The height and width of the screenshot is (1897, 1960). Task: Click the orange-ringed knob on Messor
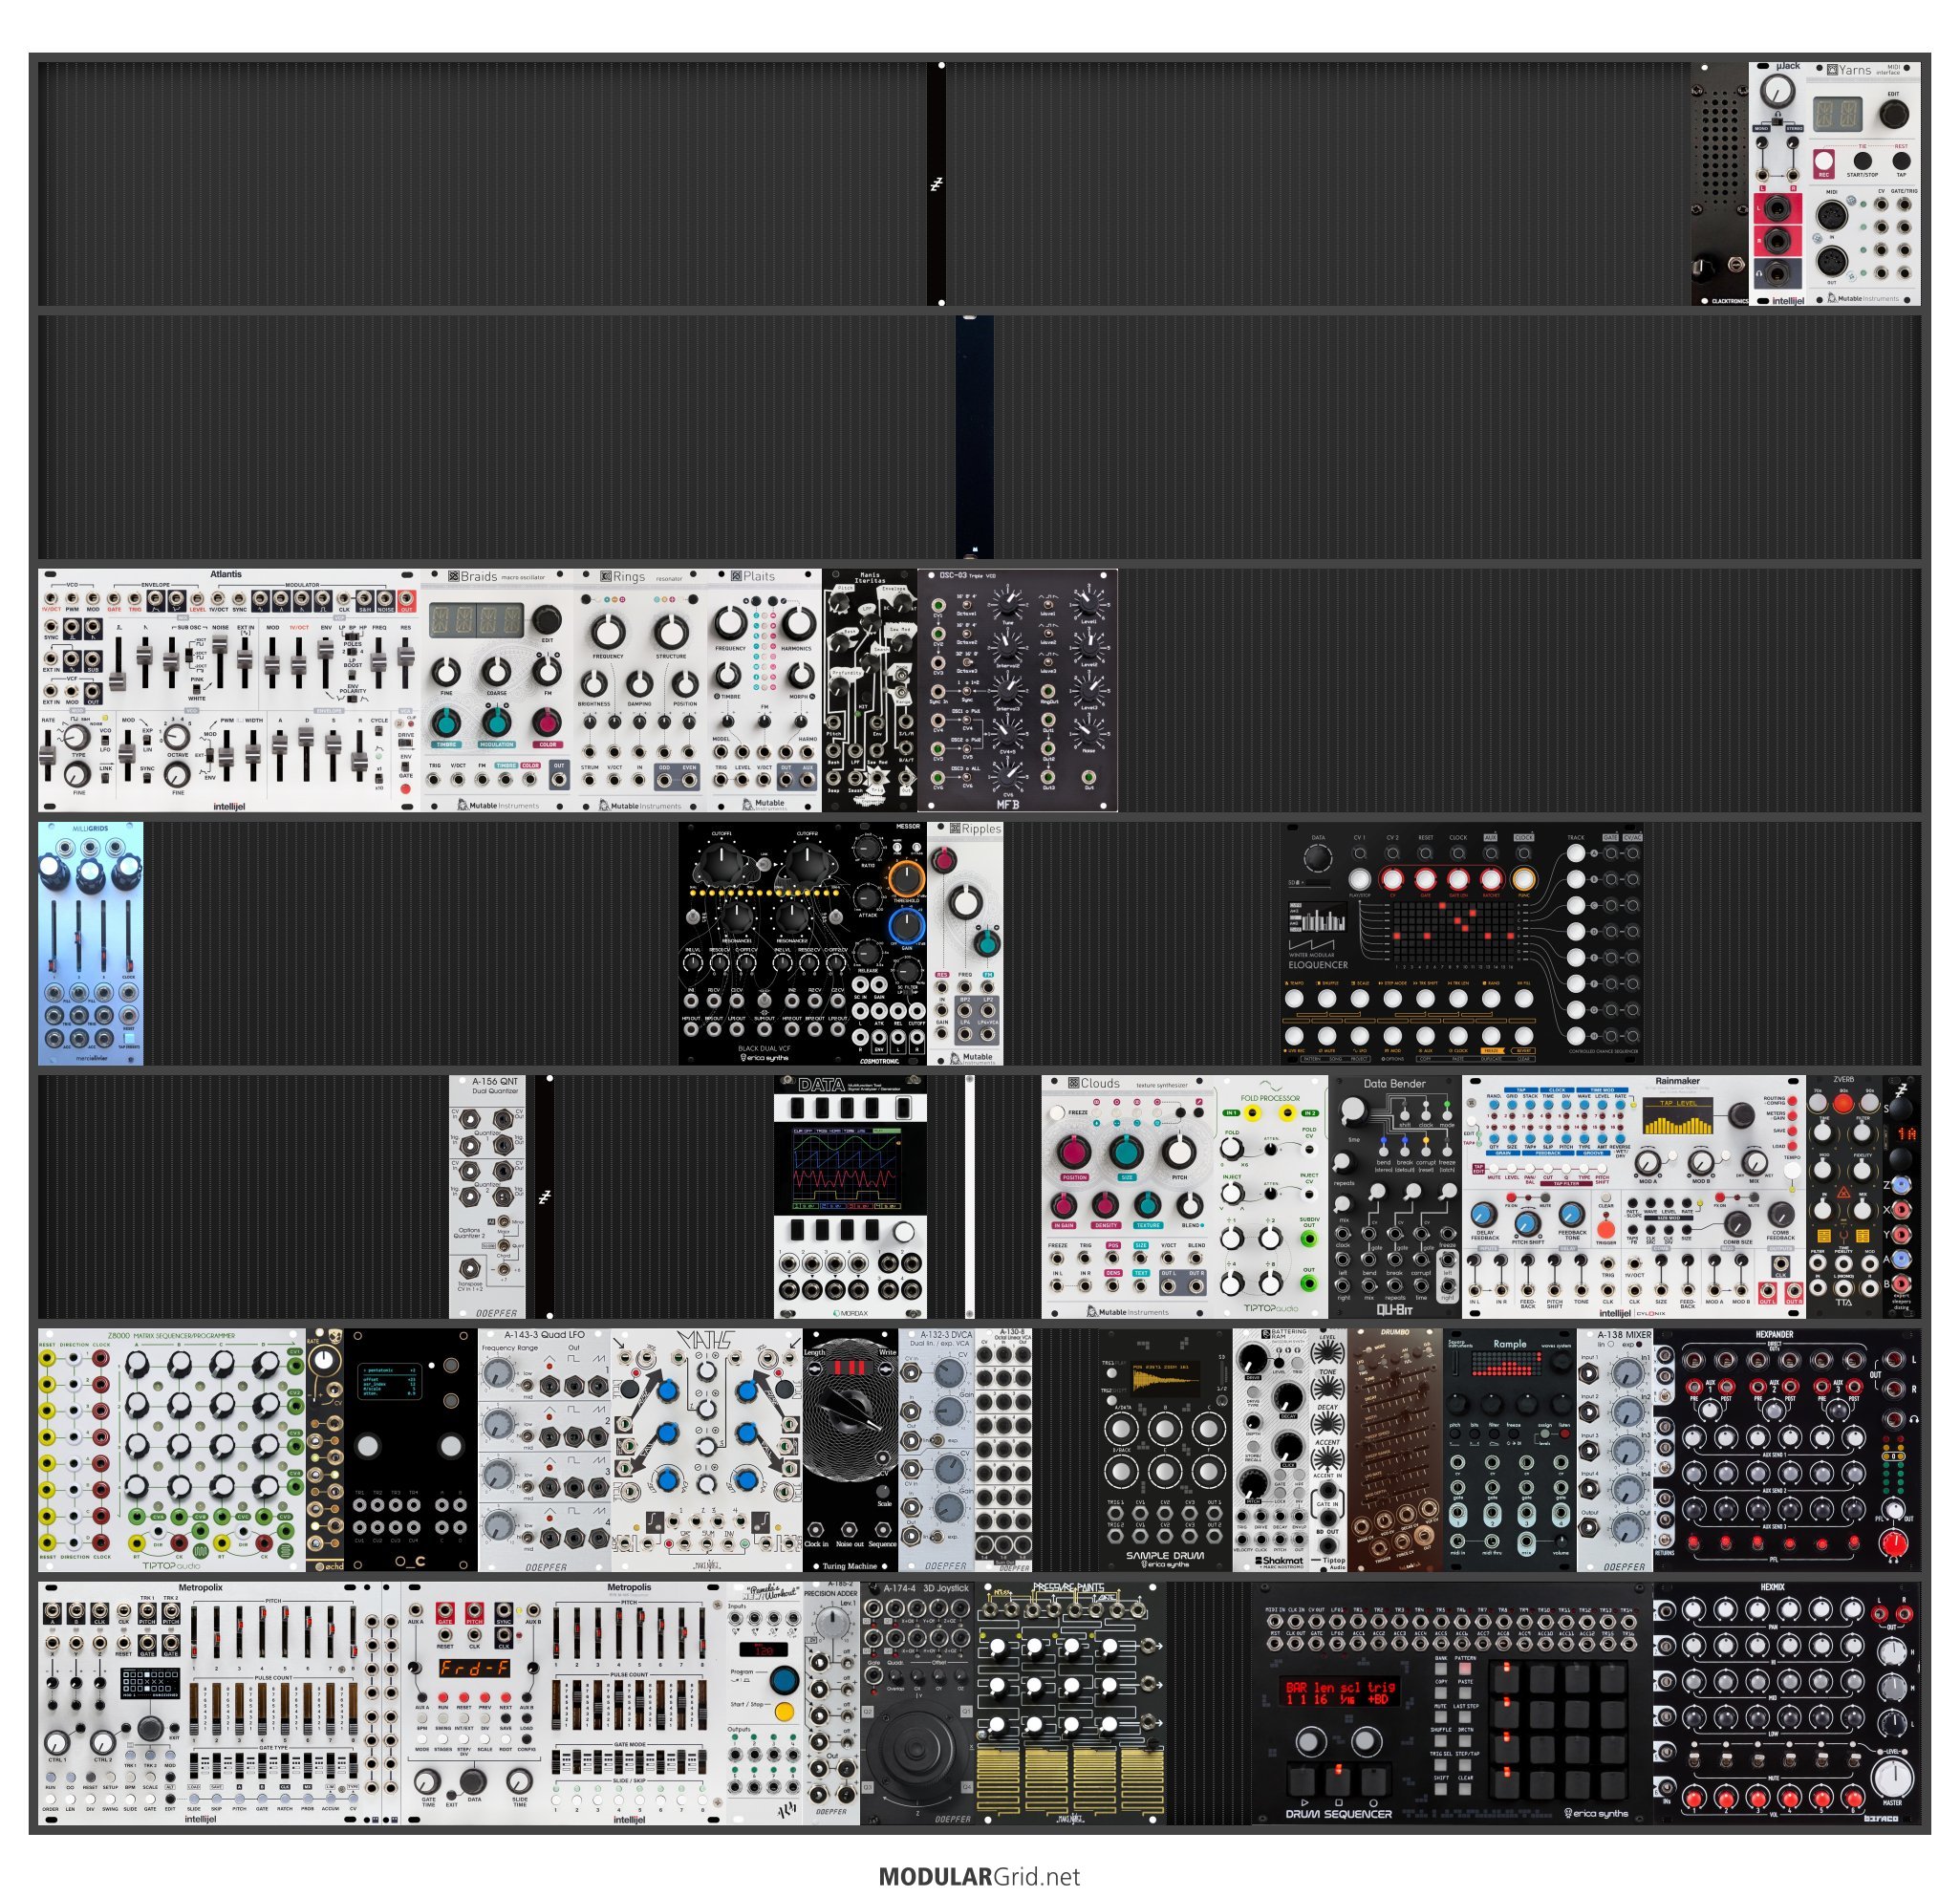(906, 878)
